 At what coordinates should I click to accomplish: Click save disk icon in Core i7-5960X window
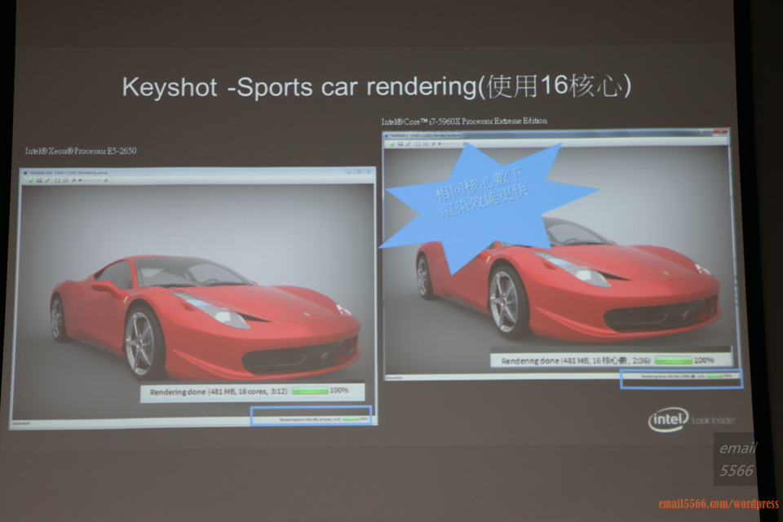tap(400, 144)
